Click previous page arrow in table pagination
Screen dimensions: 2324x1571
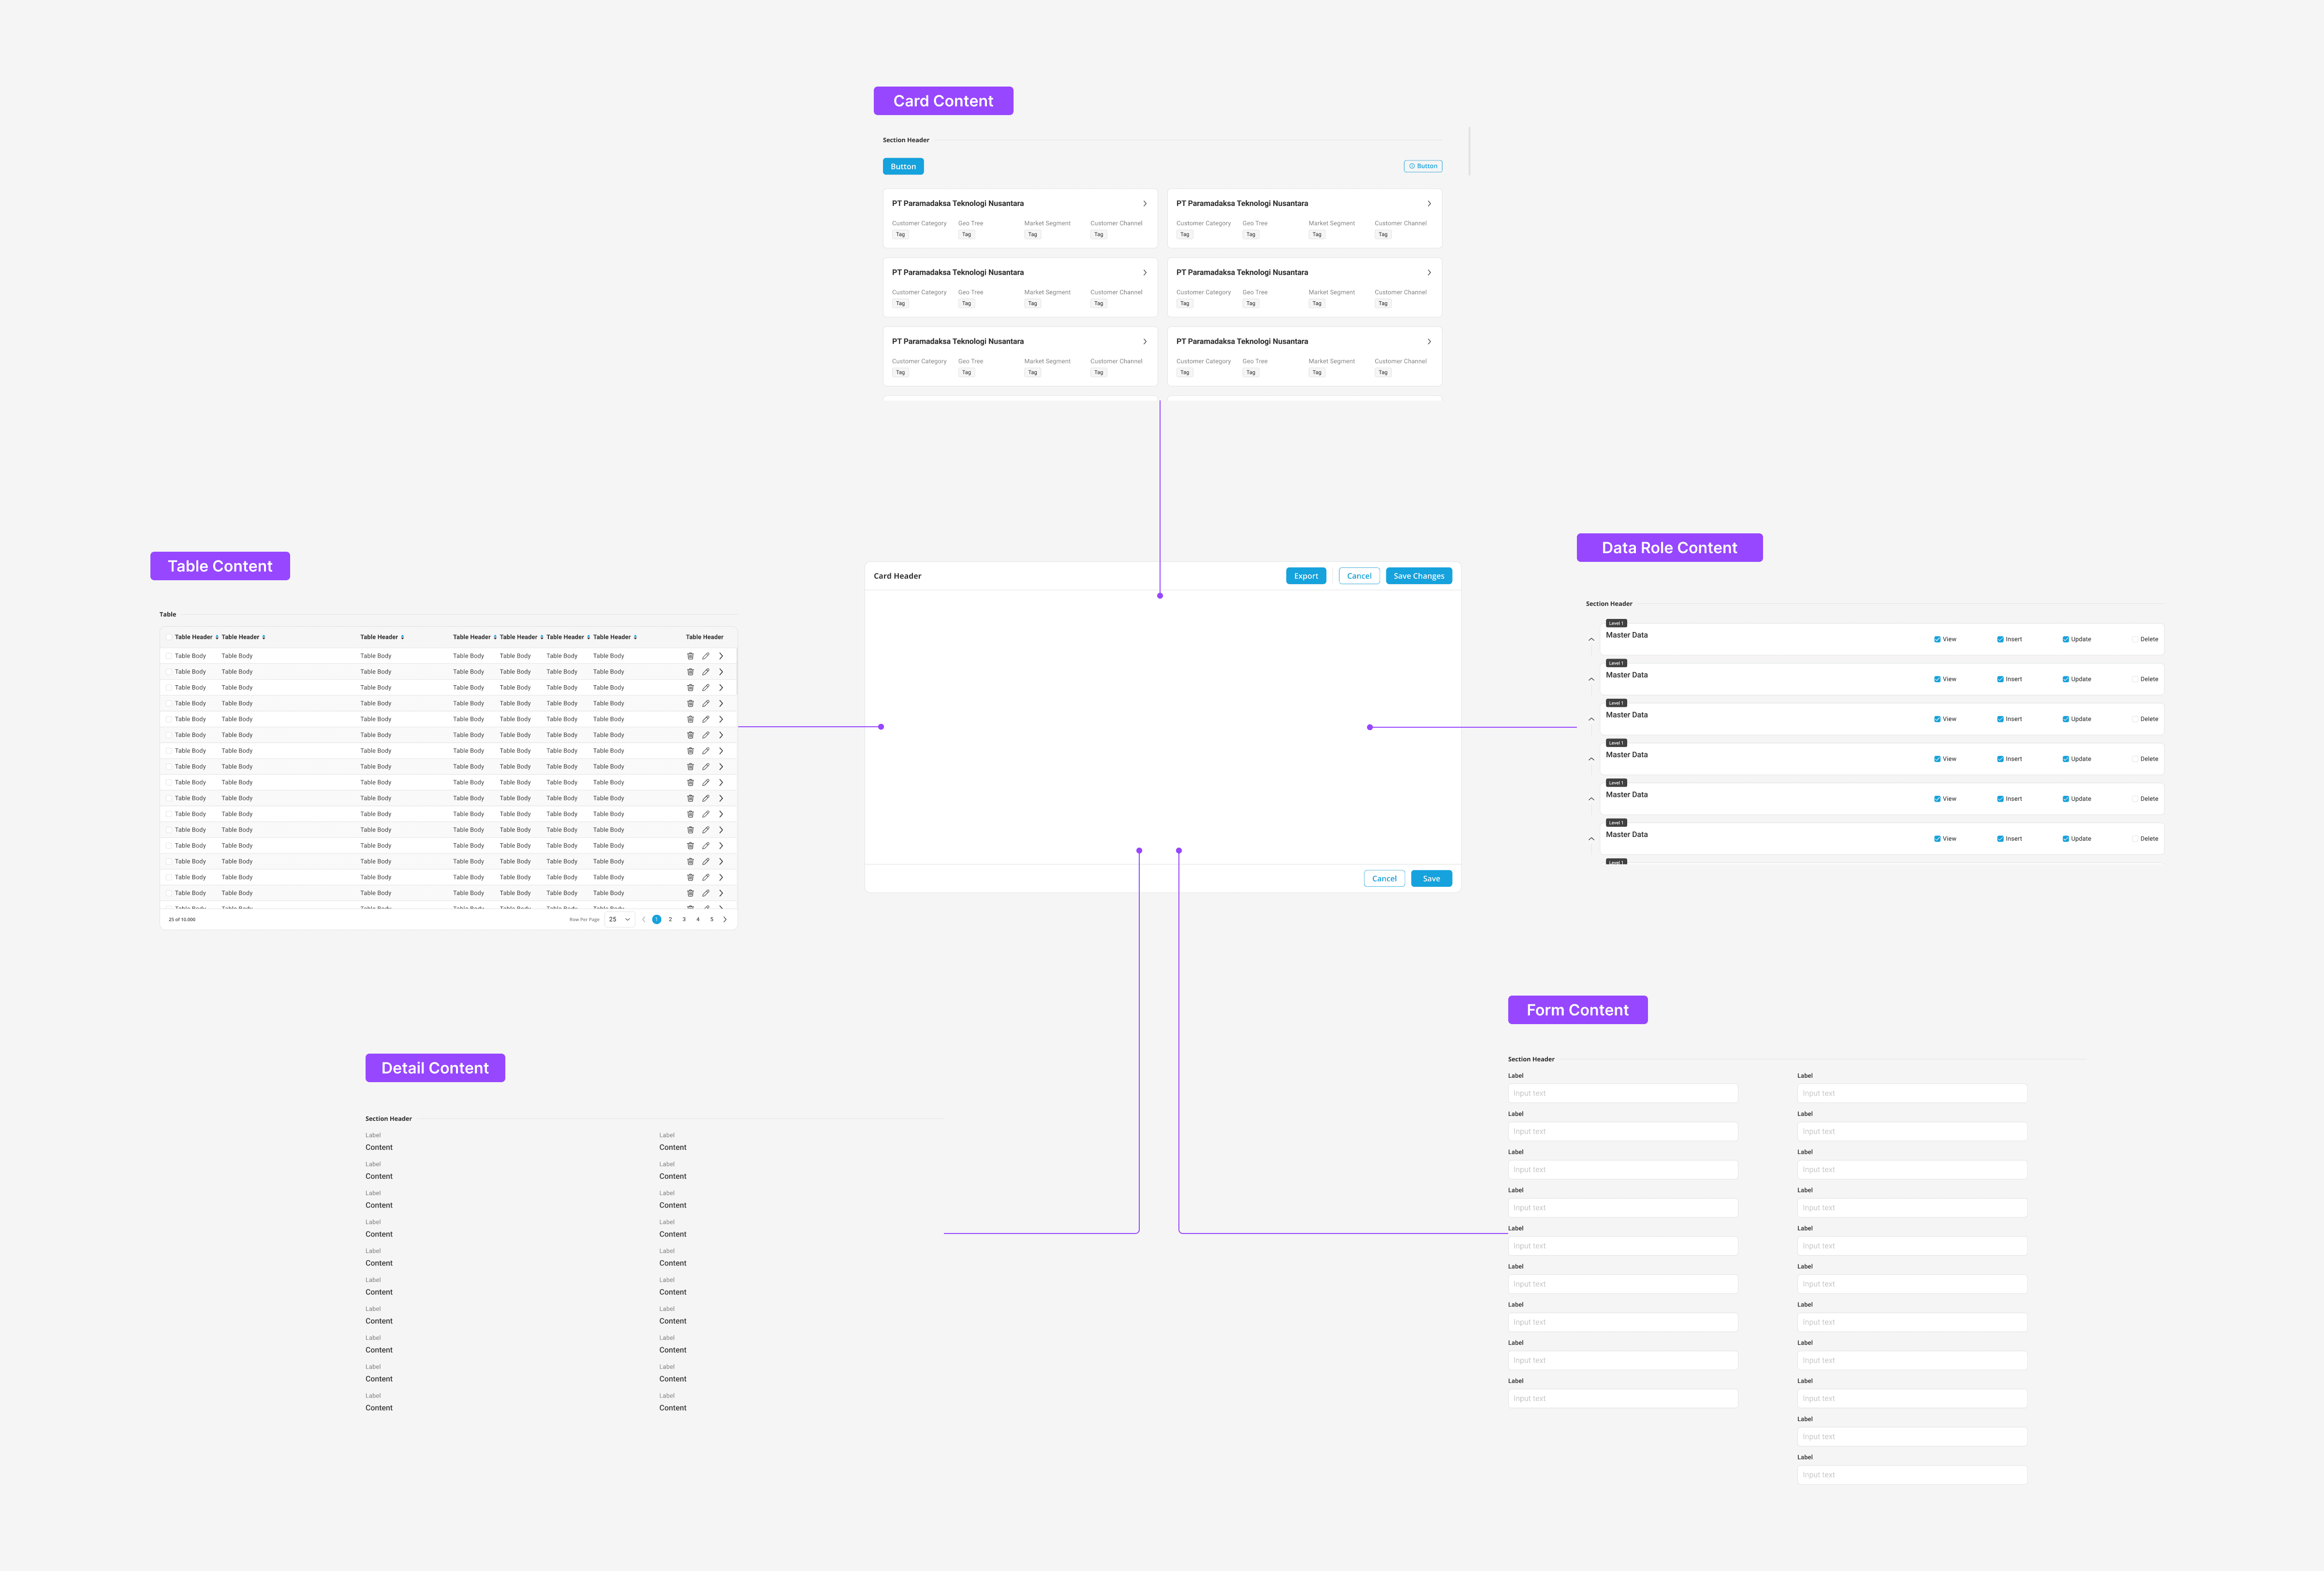point(643,919)
